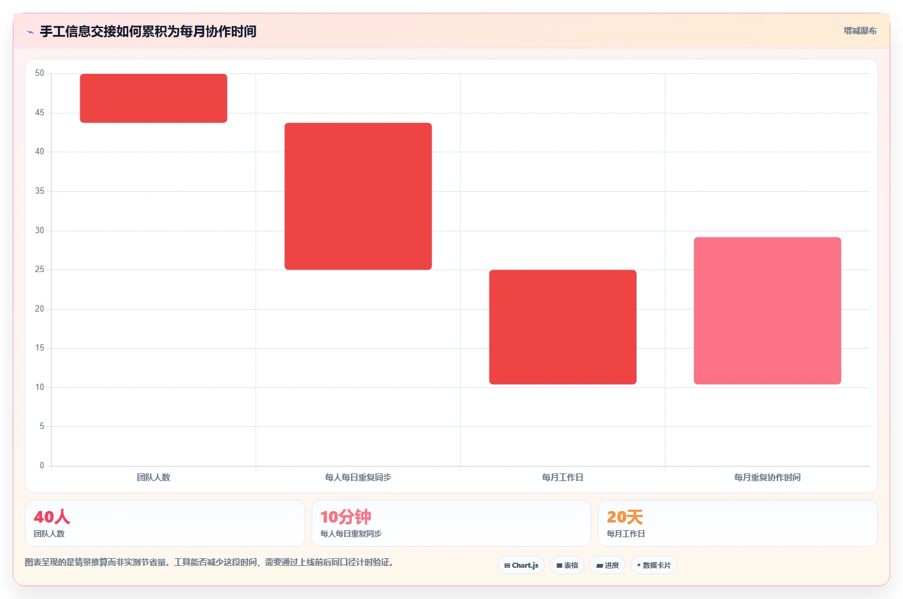Click x-axis label 每人每日重复同步
This screenshot has height=599, width=903.
pos(358,477)
